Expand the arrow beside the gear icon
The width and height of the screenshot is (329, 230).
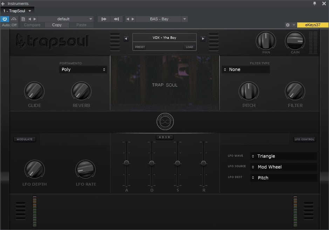(x=294, y=25)
